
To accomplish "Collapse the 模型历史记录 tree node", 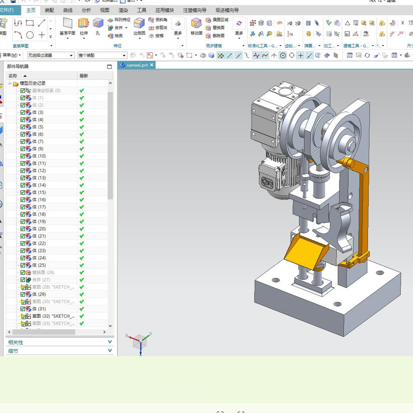I will pyautogui.click(x=10, y=83).
